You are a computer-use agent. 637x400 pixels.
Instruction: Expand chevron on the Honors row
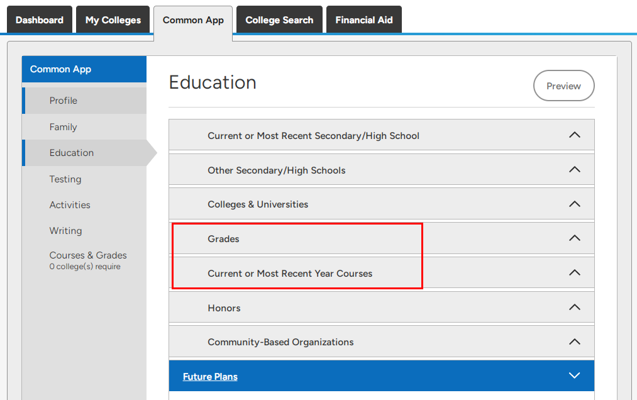[x=575, y=308]
